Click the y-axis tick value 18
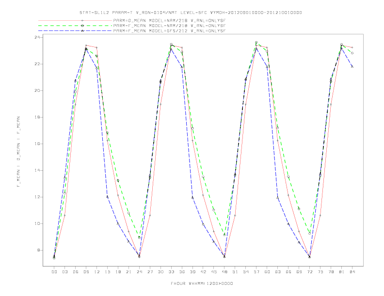Screen dimensions: 384x296 (x=38, y=117)
